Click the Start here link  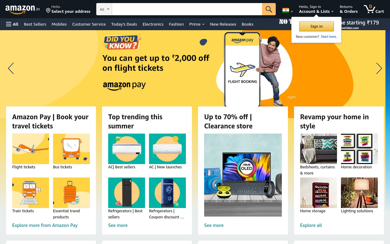point(329,37)
